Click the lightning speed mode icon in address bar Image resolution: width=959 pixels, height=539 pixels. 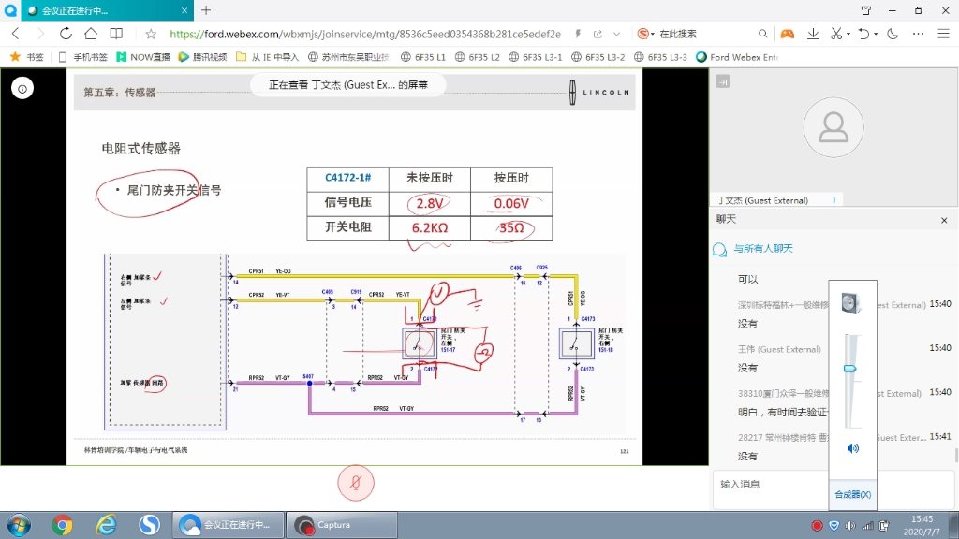tap(578, 33)
